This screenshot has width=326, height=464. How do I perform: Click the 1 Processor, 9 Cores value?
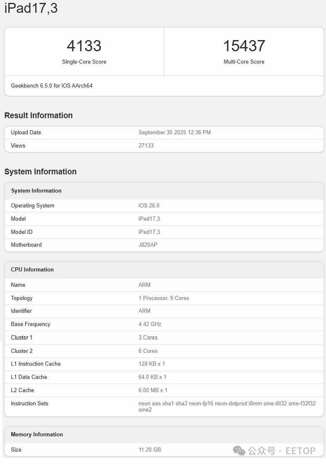coord(163,298)
